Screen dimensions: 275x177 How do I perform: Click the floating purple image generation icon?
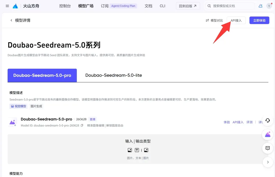pyautogui.click(x=267, y=135)
